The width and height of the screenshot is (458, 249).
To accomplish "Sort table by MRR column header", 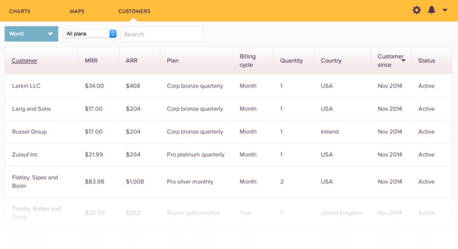I will pyautogui.click(x=91, y=60).
